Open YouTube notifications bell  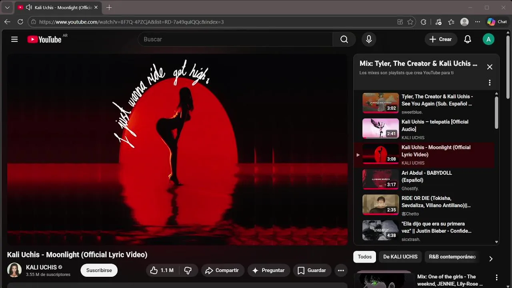pos(467,39)
